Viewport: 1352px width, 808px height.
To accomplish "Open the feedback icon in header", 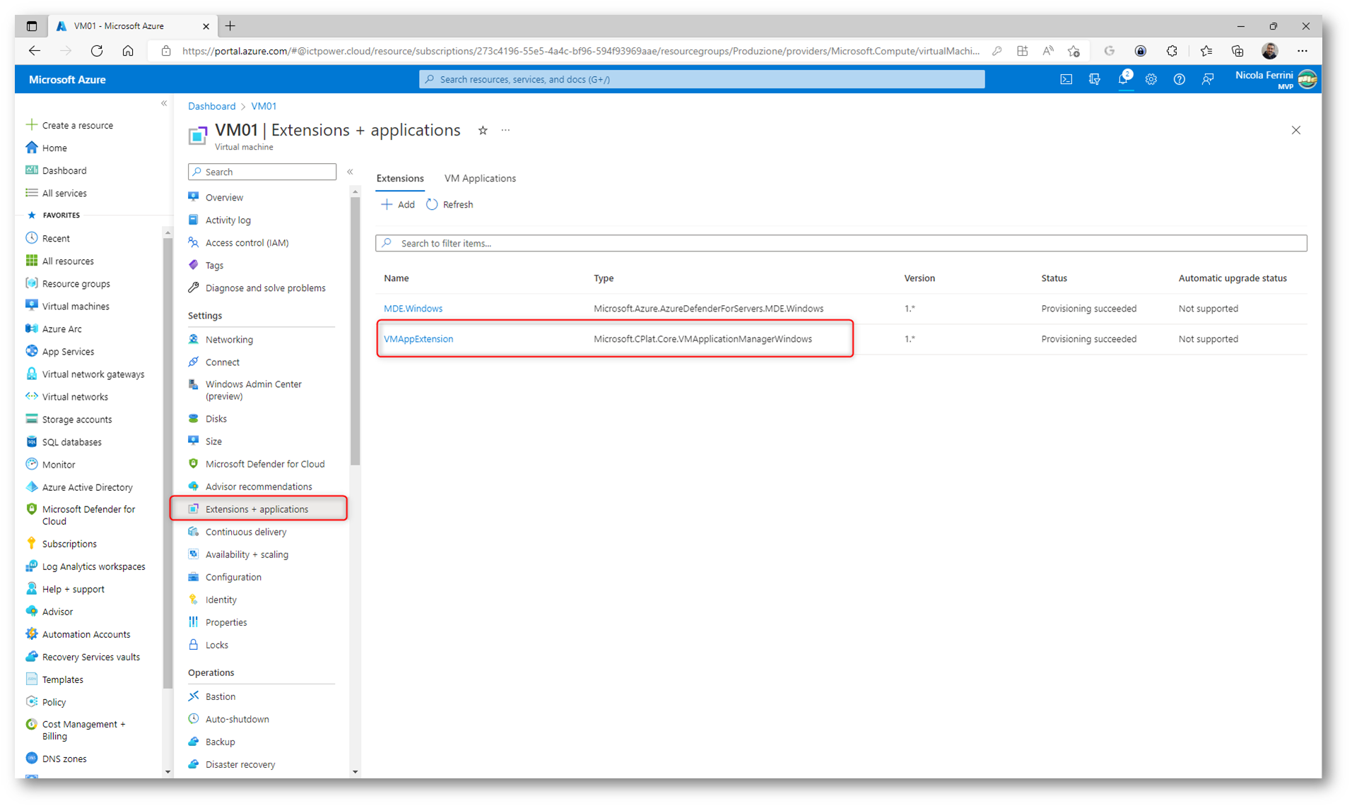I will [1208, 79].
